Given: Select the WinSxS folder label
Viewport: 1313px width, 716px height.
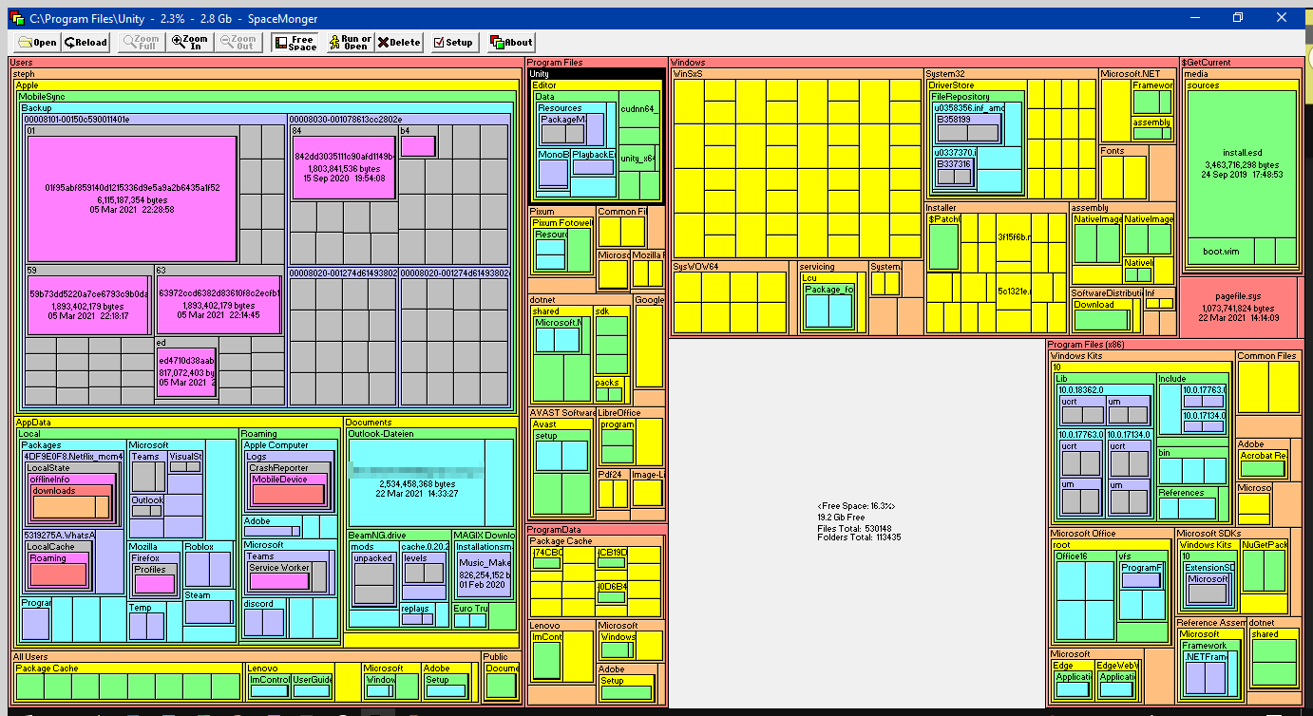Looking at the screenshot, I should click(688, 73).
